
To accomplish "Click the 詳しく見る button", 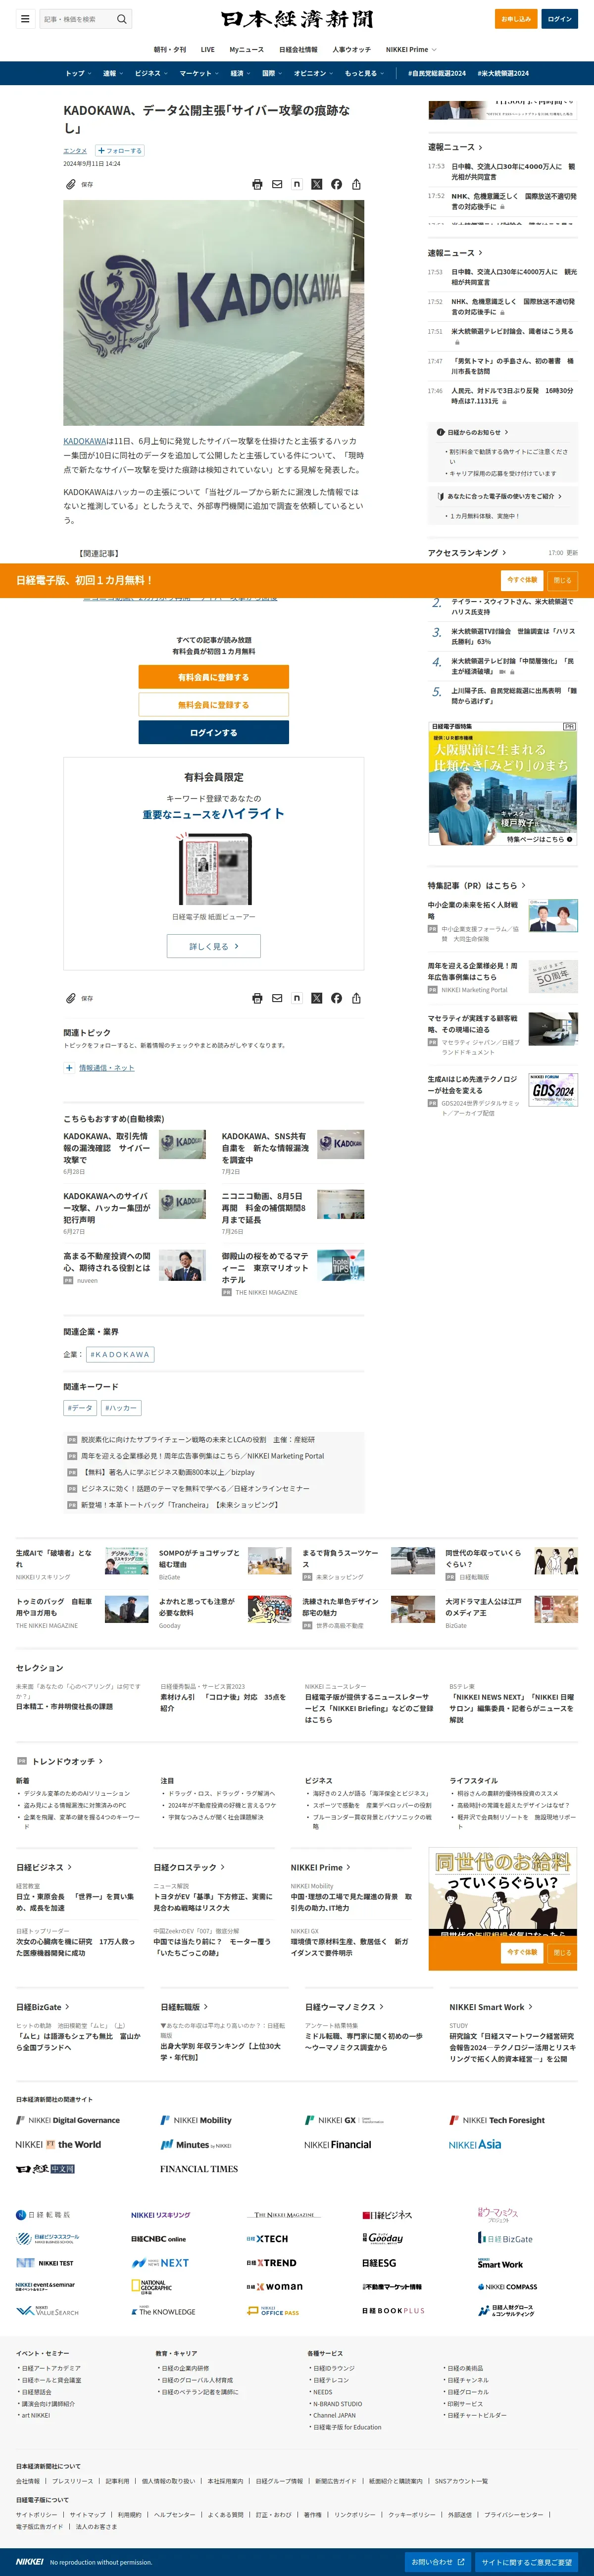I will coord(214,946).
